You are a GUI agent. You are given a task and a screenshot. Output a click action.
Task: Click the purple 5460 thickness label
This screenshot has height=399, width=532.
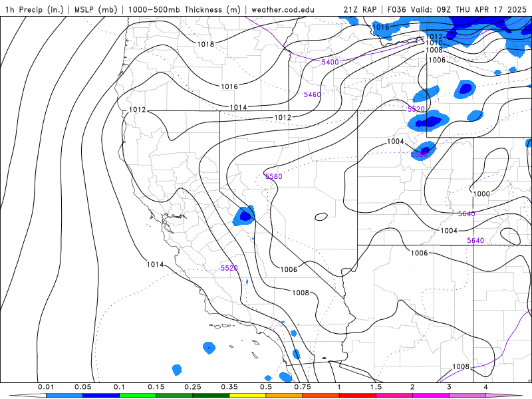click(x=312, y=94)
